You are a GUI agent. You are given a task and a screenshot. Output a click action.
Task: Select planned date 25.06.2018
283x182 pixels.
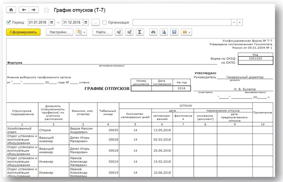click(x=162, y=151)
